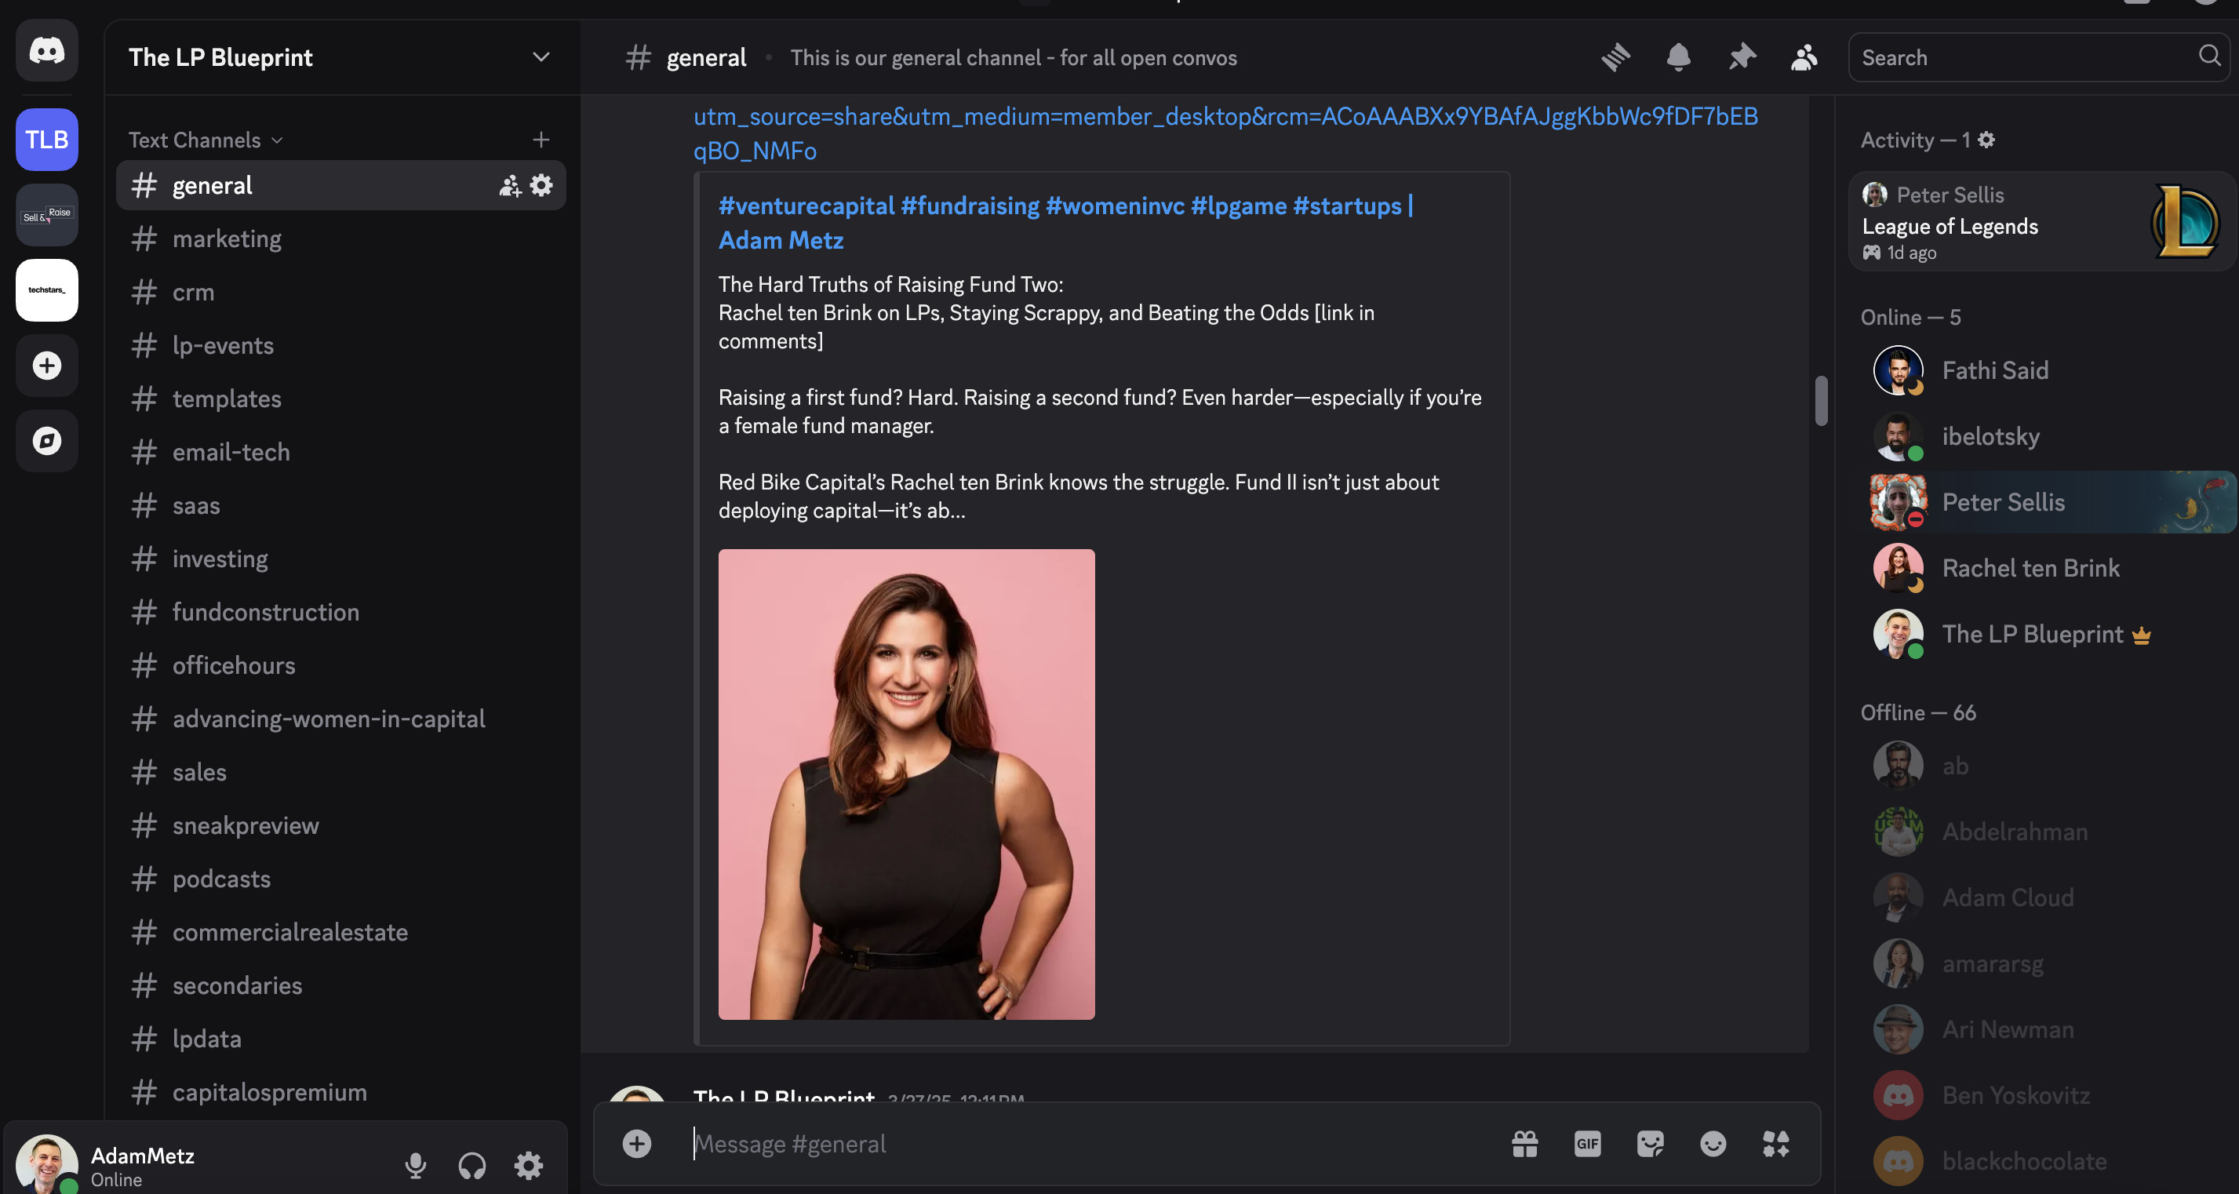Open advancing-women-in-capital channel
Viewport: 2239px width, 1194px height.
click(x=340, y=719)
